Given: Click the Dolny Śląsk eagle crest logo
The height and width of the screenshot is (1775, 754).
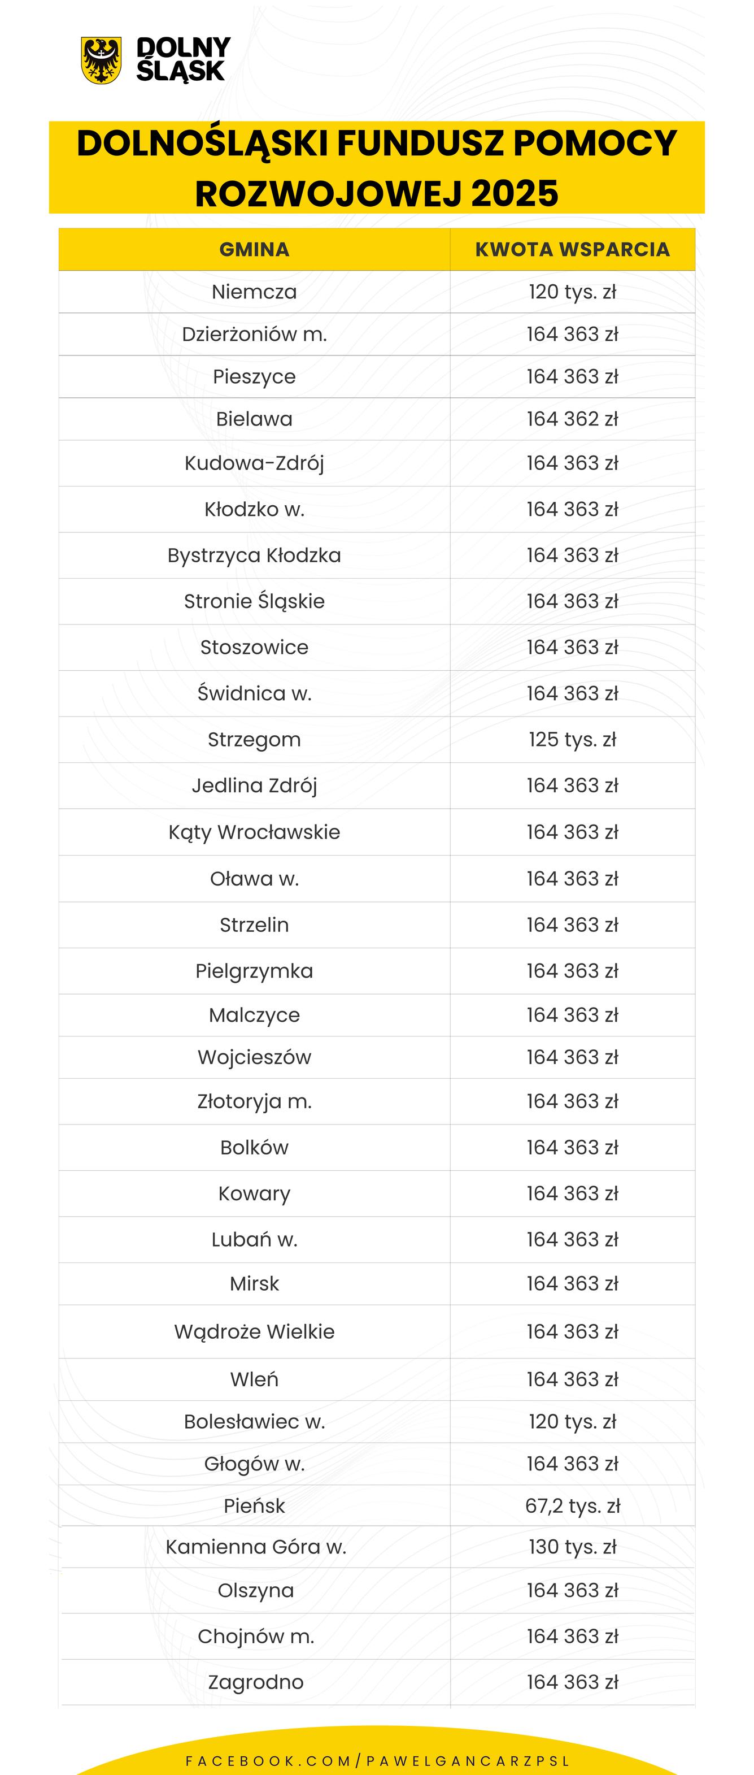Looking at the screenshot, I should (x=101, y=60).
